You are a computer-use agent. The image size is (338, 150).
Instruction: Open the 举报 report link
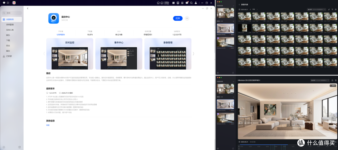(48, 125)
